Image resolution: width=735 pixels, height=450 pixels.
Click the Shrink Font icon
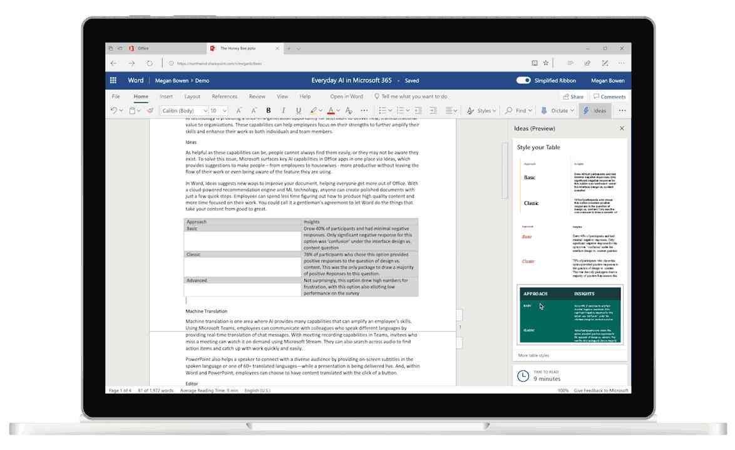click(254, 110)
